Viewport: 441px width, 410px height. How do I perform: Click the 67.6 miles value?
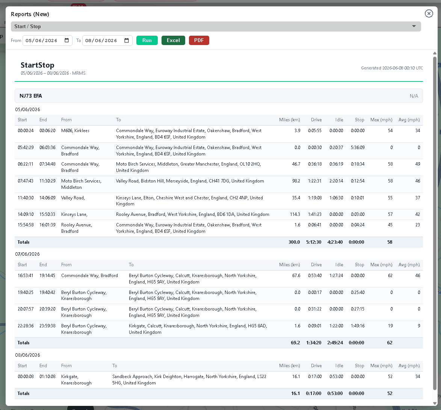[296, 276]
